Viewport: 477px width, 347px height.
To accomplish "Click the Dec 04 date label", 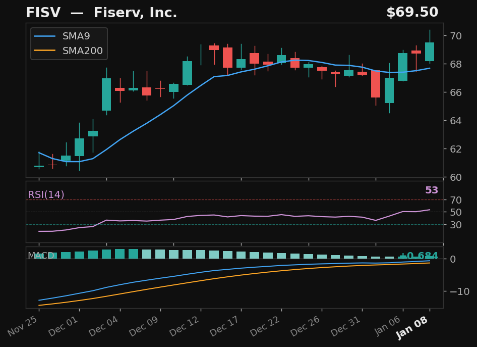I will (104, 326).
